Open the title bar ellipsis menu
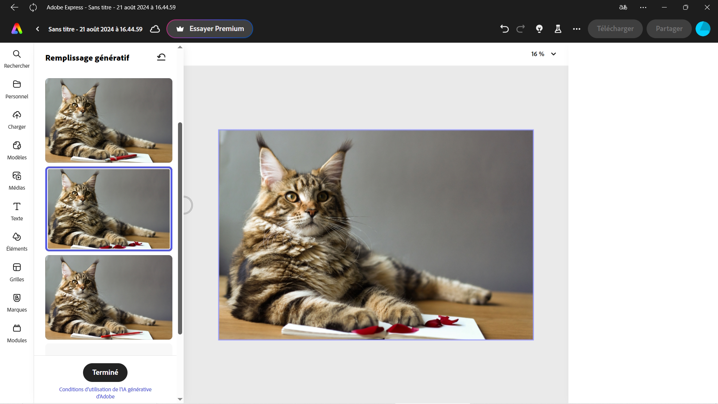Image resolution: width=718 pixels, height=404 pixels. tap(643, 7)
